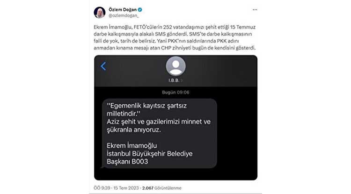Open the 2.067 Görüntülenme view count

pyautogui.click(x=161, y=188)
